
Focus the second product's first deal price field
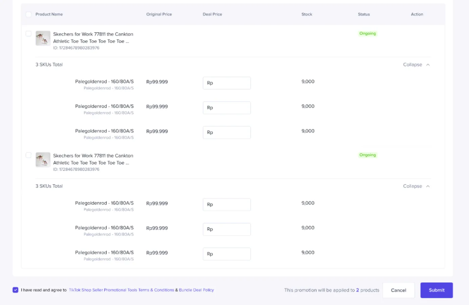click(x=227, y=205)
